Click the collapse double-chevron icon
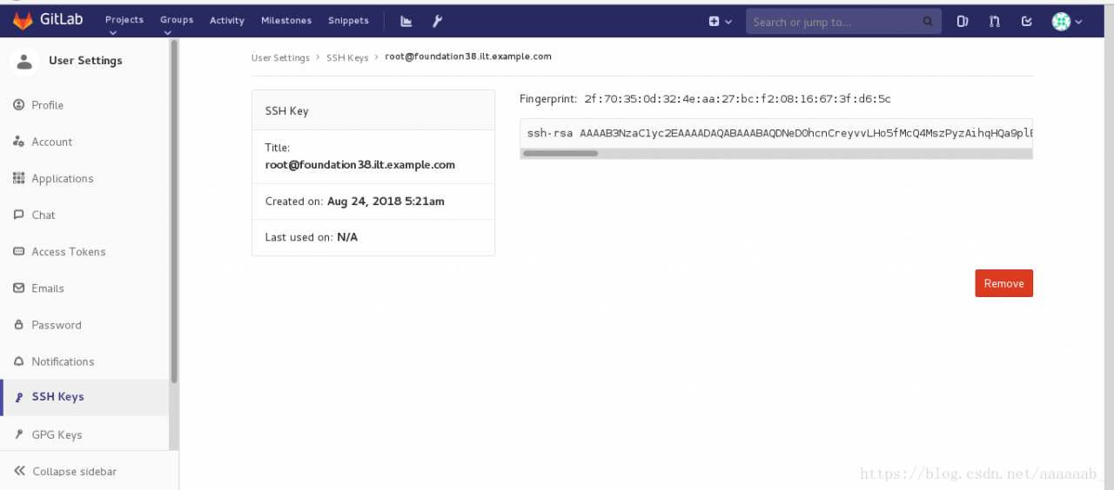Viewport: 1114px width, 490px height. 19,471
